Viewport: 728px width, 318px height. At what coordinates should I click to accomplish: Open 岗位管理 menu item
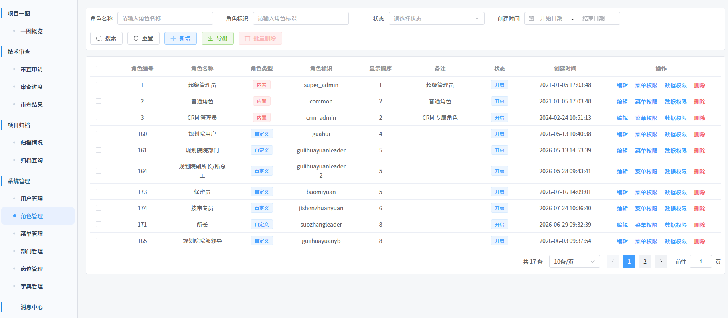pyautogui.click(x=32, y=269)
